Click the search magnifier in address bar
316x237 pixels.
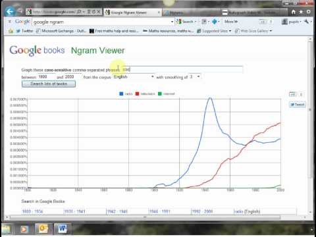tap(79, 12)
